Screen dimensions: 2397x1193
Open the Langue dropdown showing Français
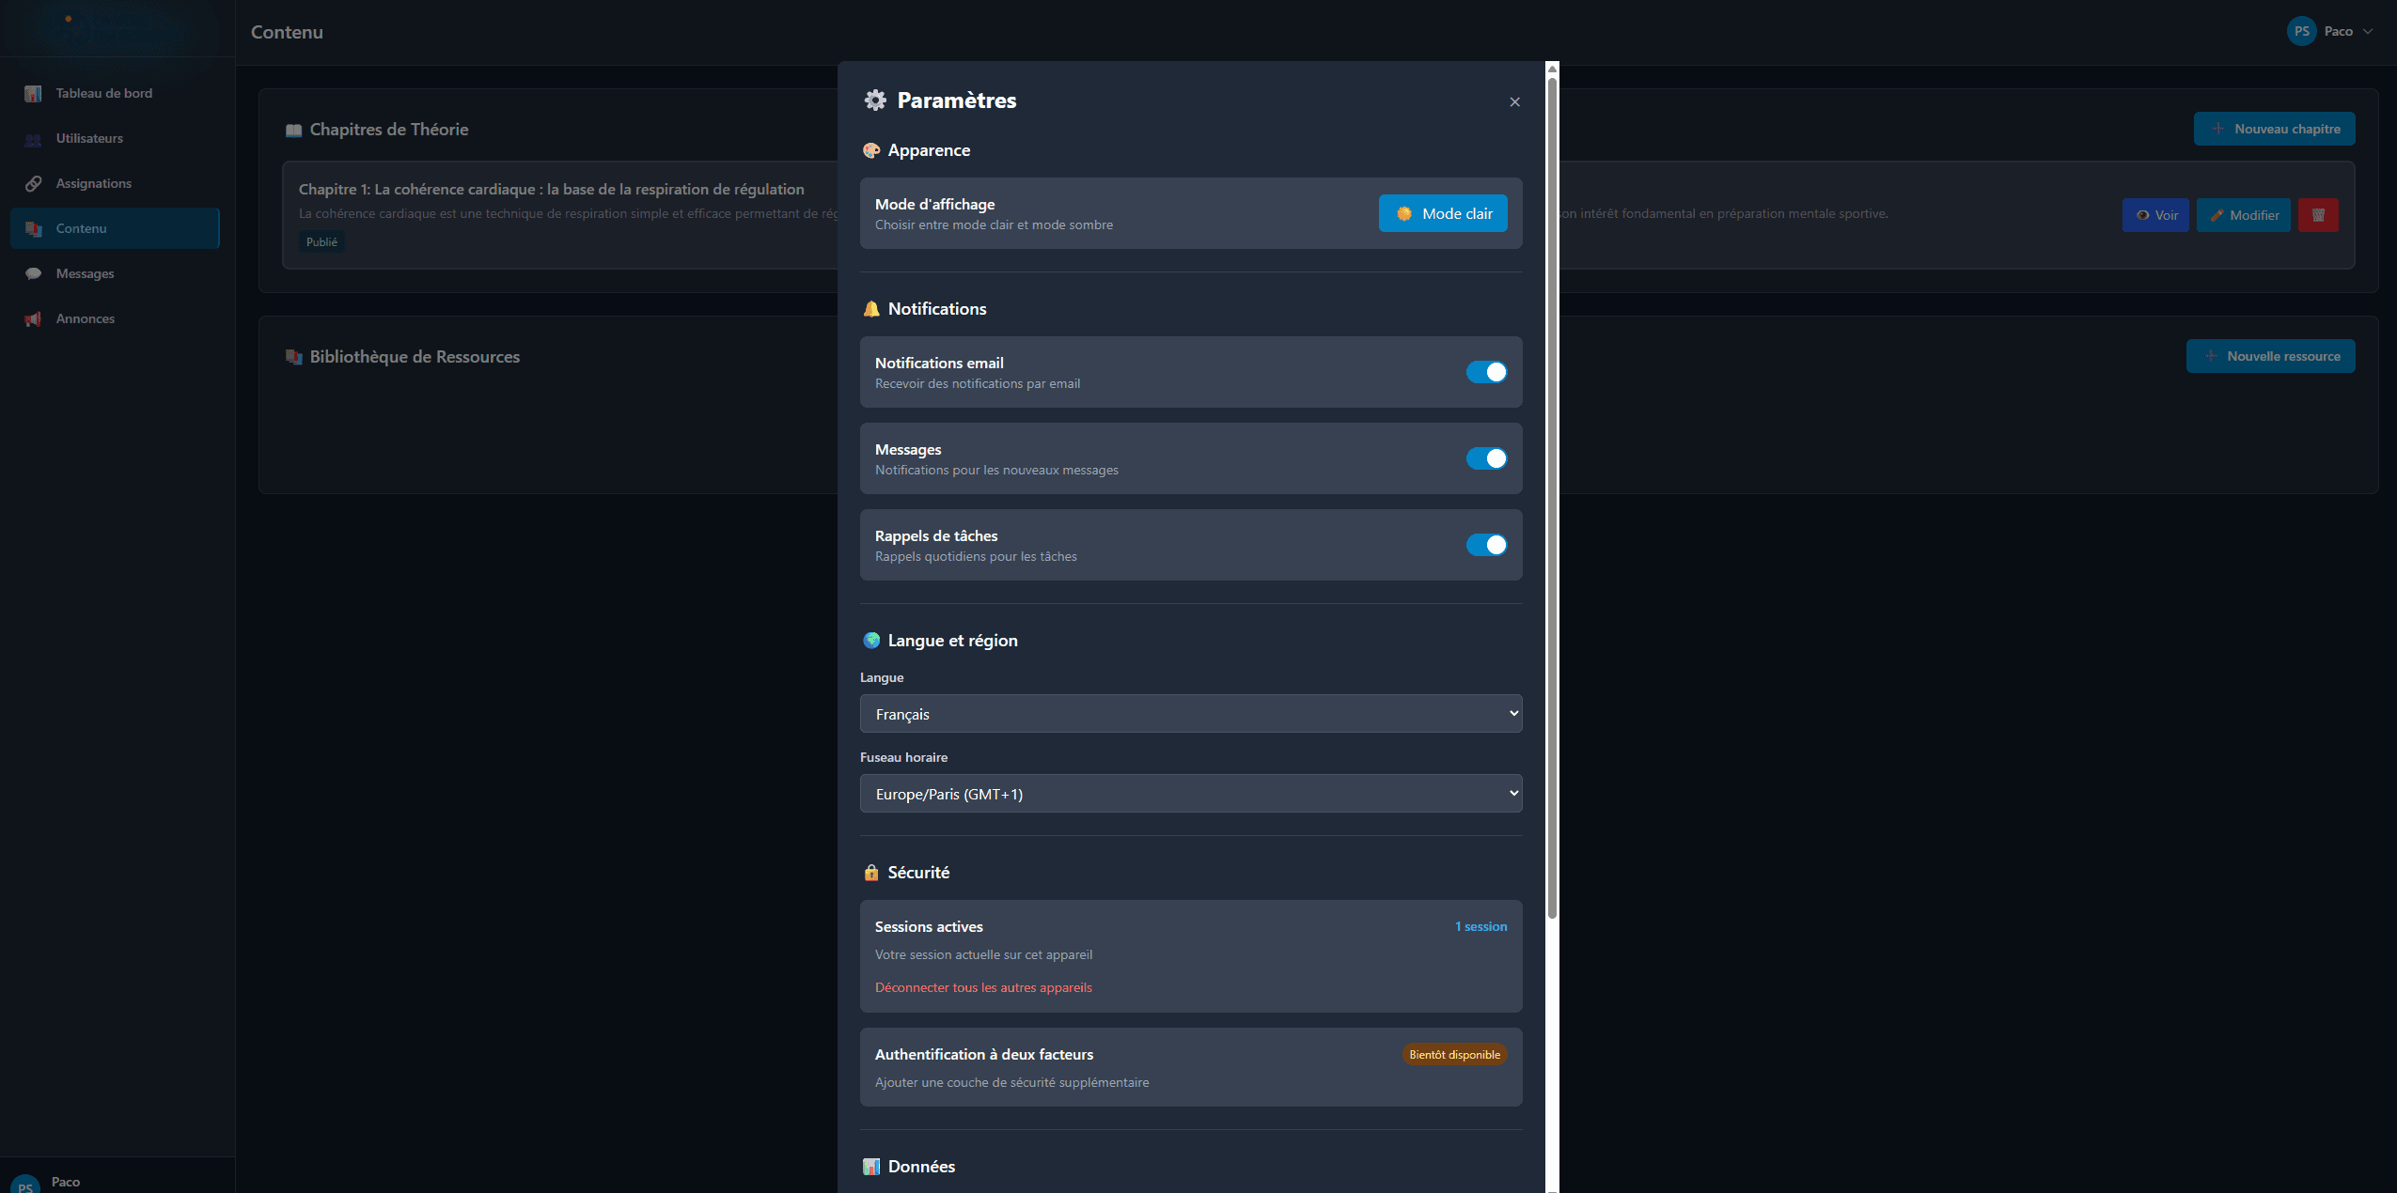click(1190, 714)
